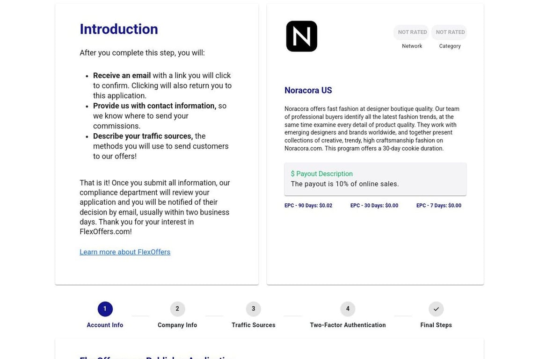Click the Network label under rating badge
The width and height of the screenshot is (539, 359).
pos(412,46)
